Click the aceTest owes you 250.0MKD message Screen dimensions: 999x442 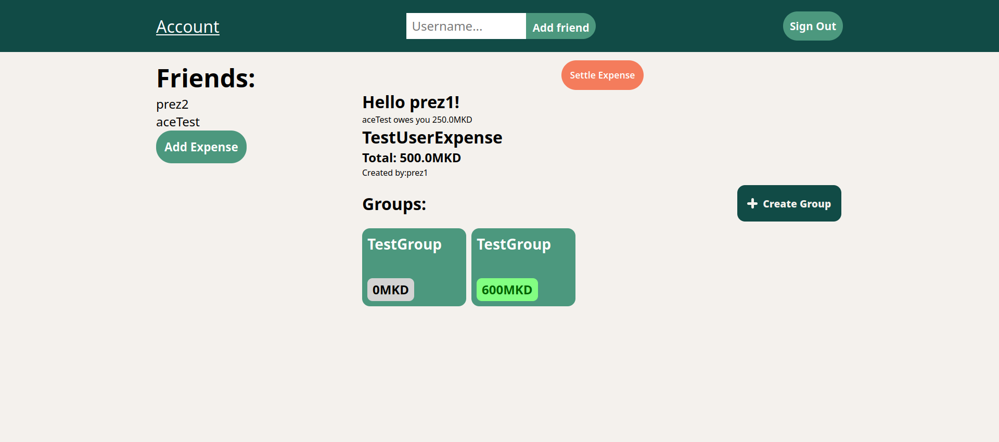click(417, 120)
